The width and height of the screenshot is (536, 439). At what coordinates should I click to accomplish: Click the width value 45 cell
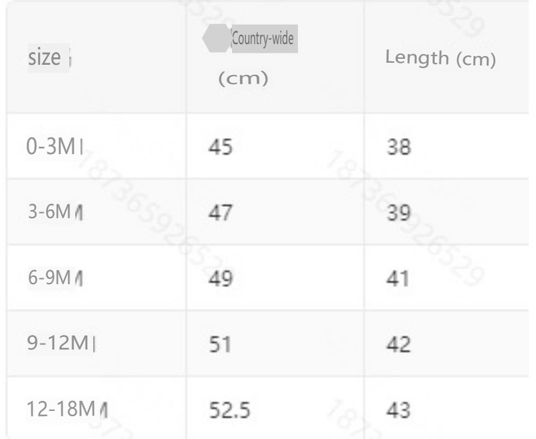coord(220,146)
